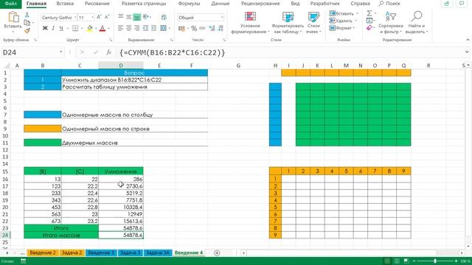Screen dimensions: 472x265
Task: Toggle bottom vertical alignment
Action: (x=137, y=17)
